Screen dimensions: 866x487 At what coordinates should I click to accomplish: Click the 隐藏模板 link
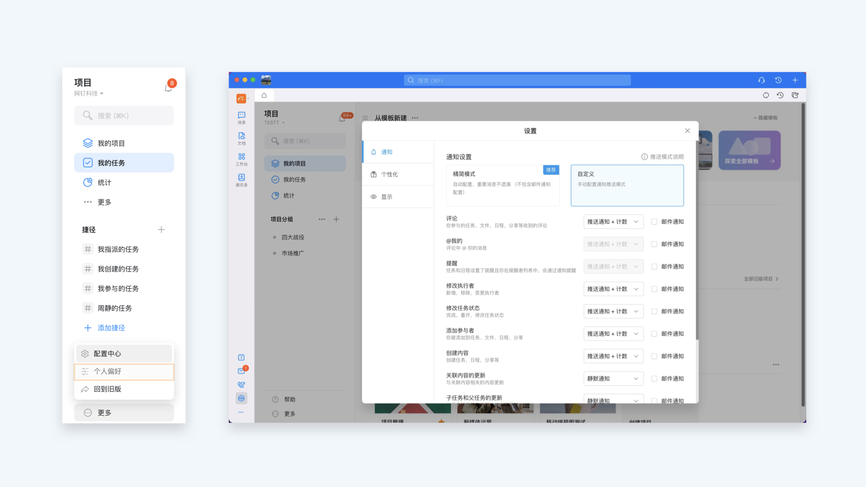coord(765,118)
